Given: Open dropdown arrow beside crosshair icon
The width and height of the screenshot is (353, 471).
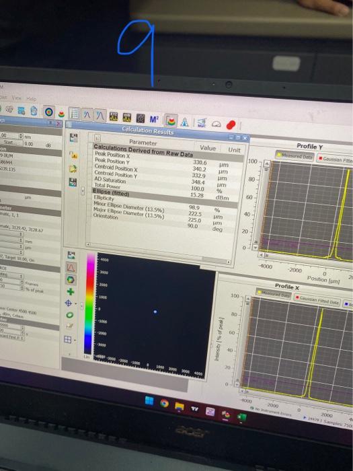Looking at the screenshot, I should click(75, 304).
